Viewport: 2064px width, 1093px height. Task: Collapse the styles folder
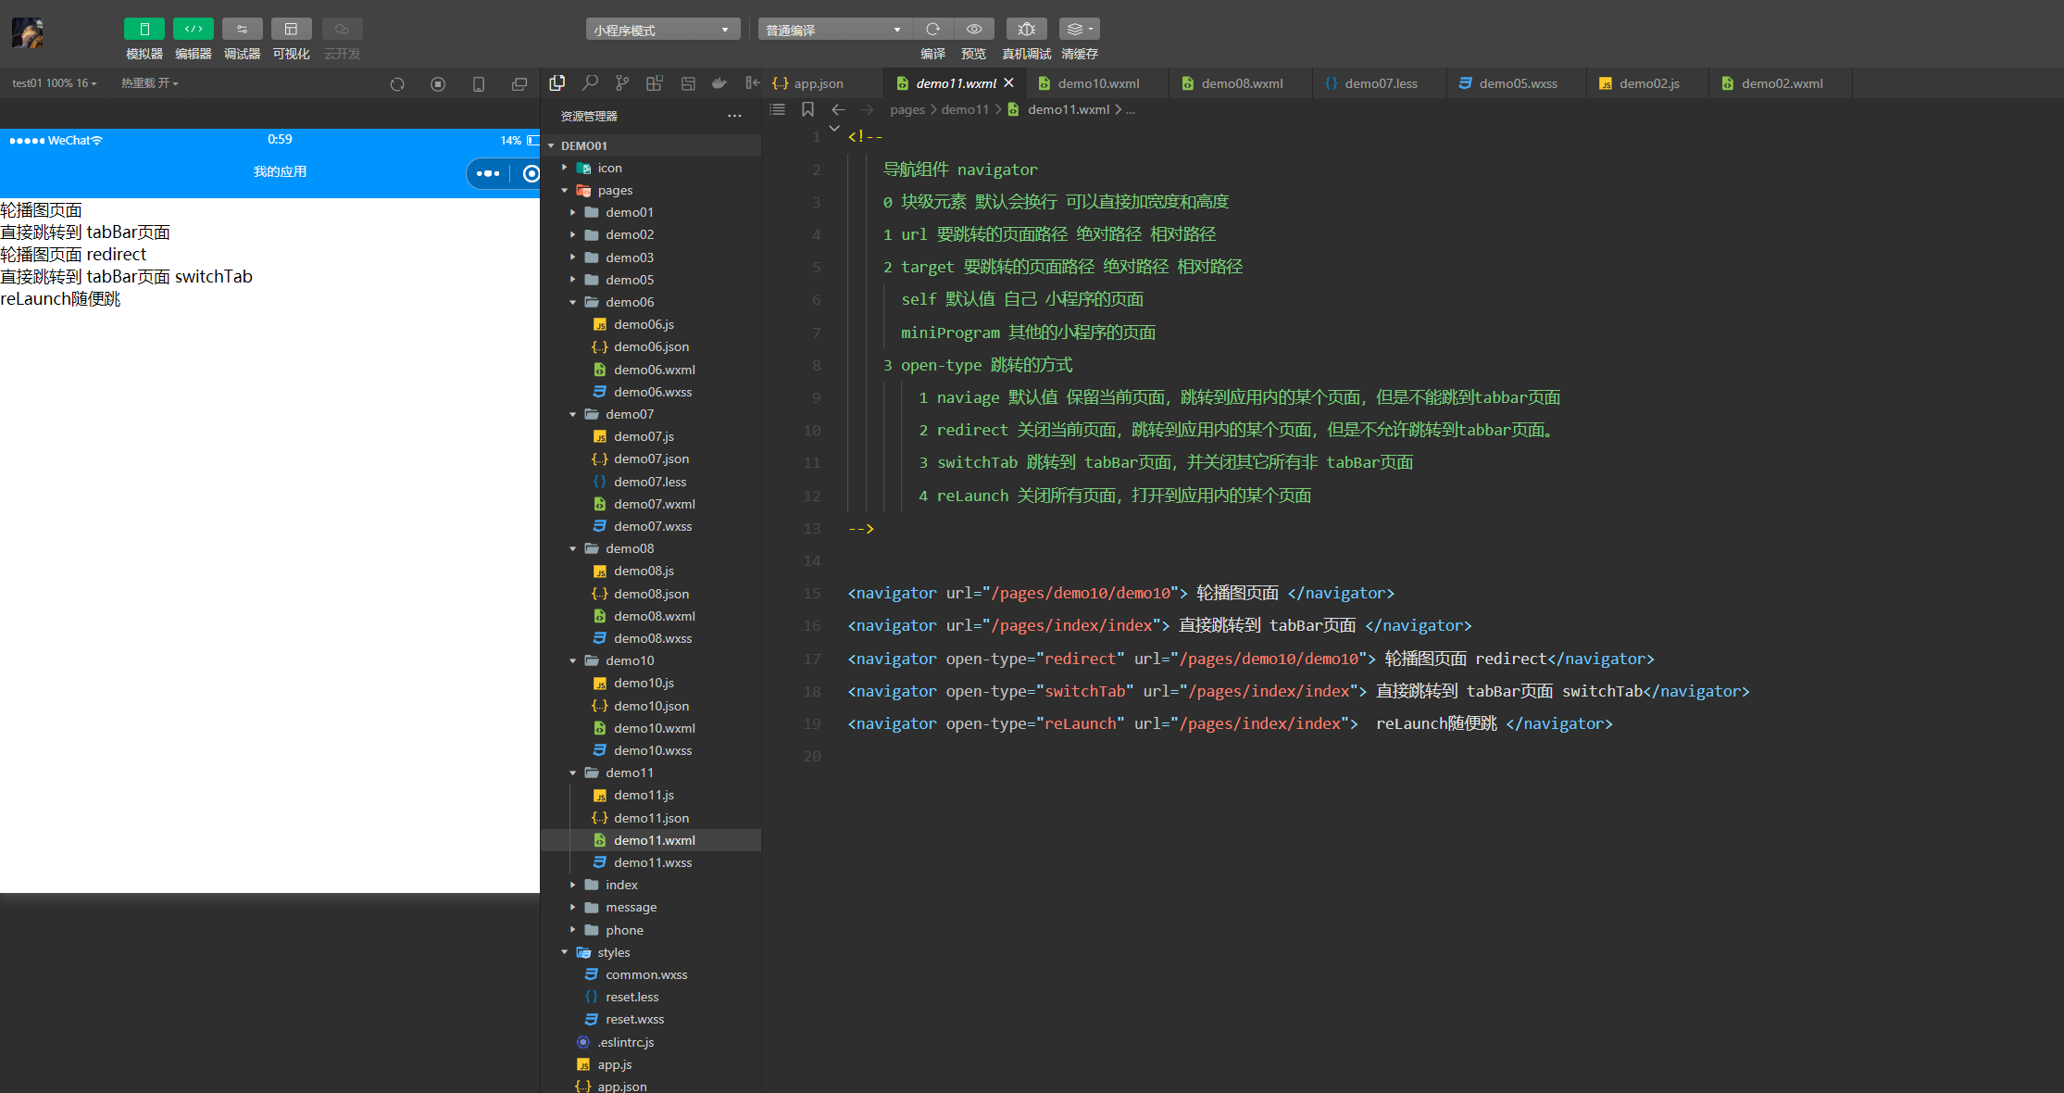pos(565,952)
